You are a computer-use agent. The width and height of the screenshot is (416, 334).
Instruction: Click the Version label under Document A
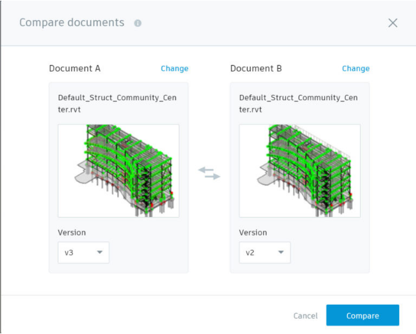71,232
